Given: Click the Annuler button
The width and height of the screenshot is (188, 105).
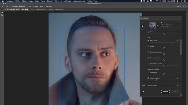Looking at the screenshot, I should click(x=165, y=91).
